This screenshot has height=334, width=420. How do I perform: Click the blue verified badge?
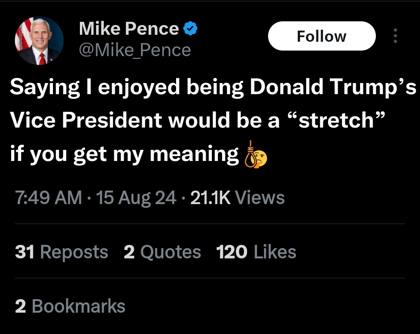190,29
